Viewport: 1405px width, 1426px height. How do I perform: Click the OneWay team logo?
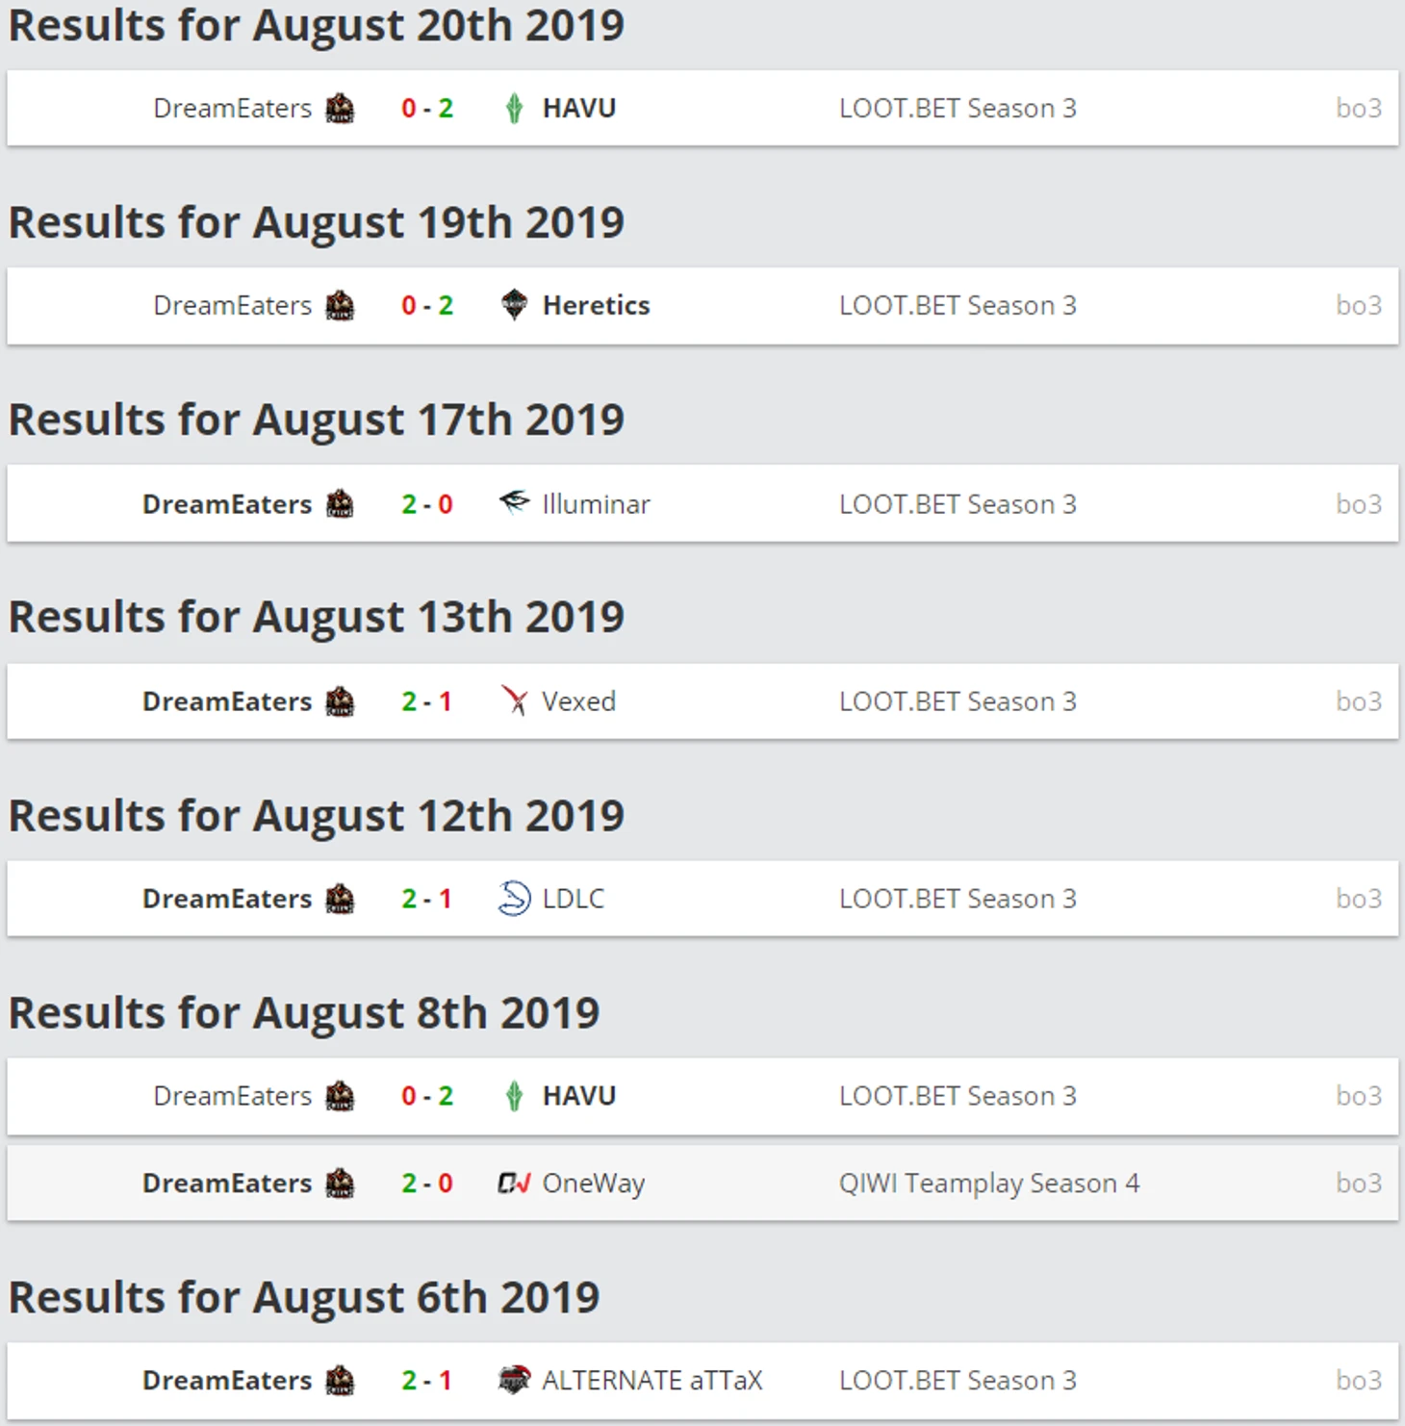514,1183
